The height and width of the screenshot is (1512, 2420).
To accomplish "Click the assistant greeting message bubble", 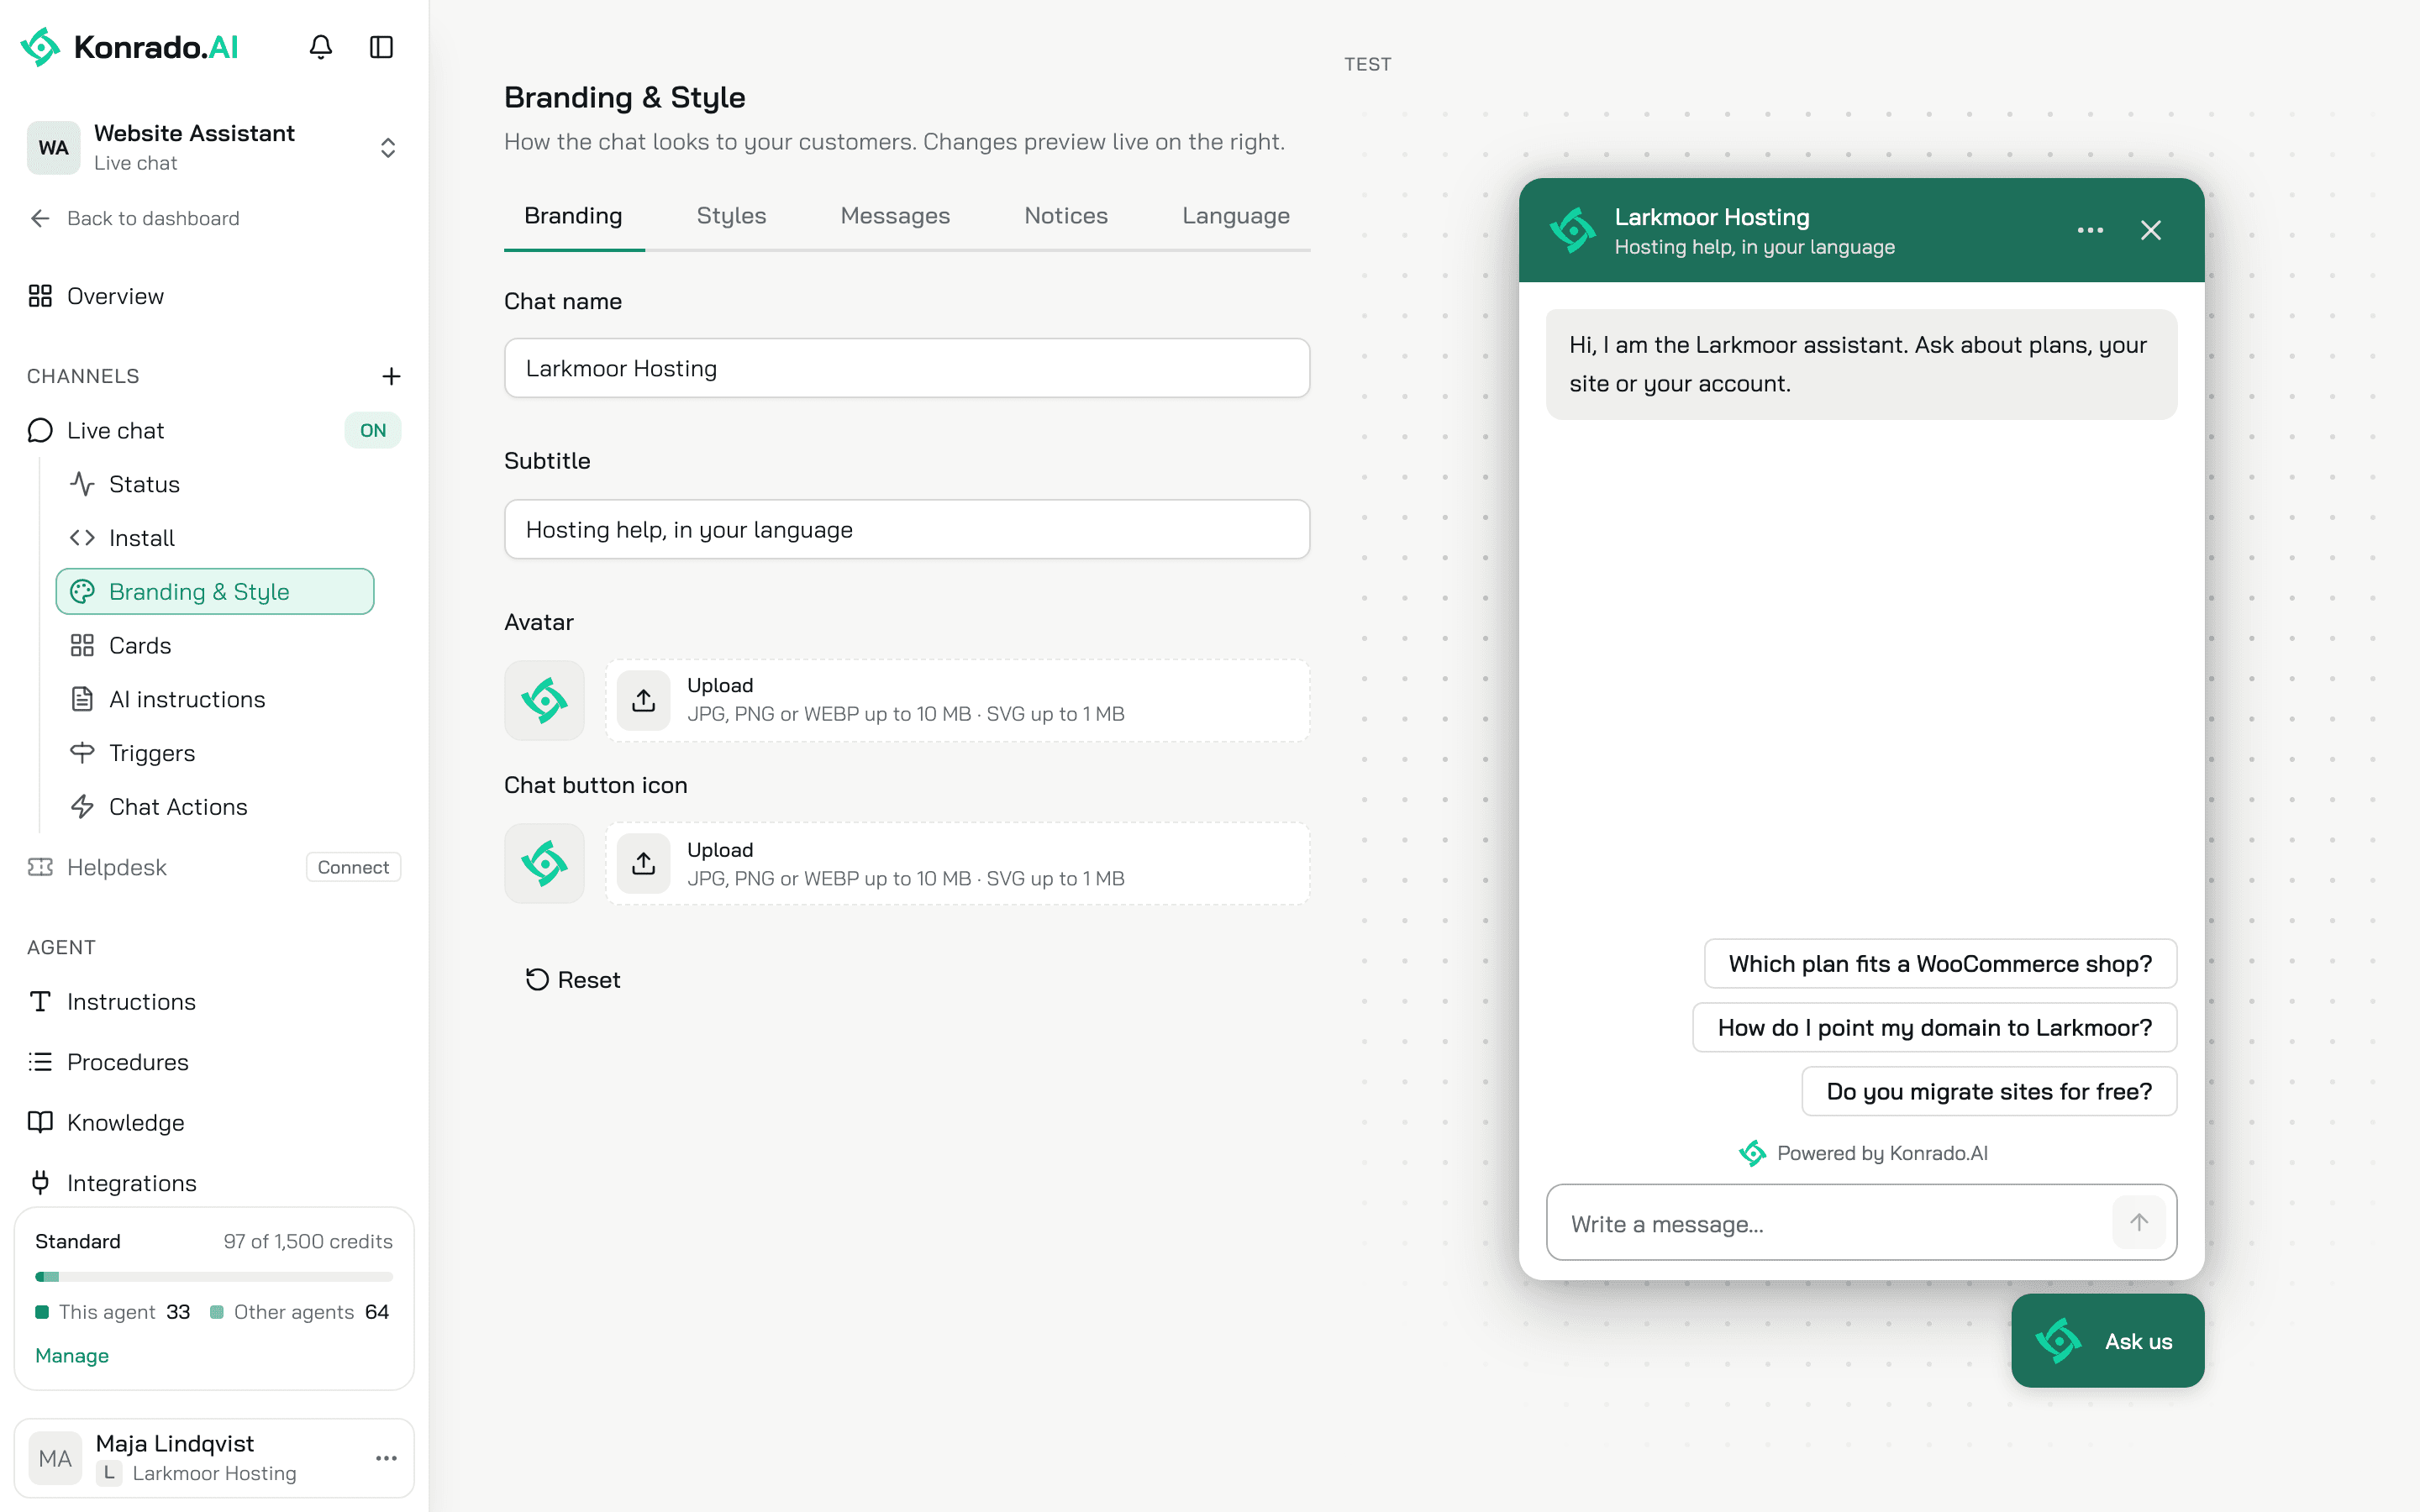I will coord(1861,364).
